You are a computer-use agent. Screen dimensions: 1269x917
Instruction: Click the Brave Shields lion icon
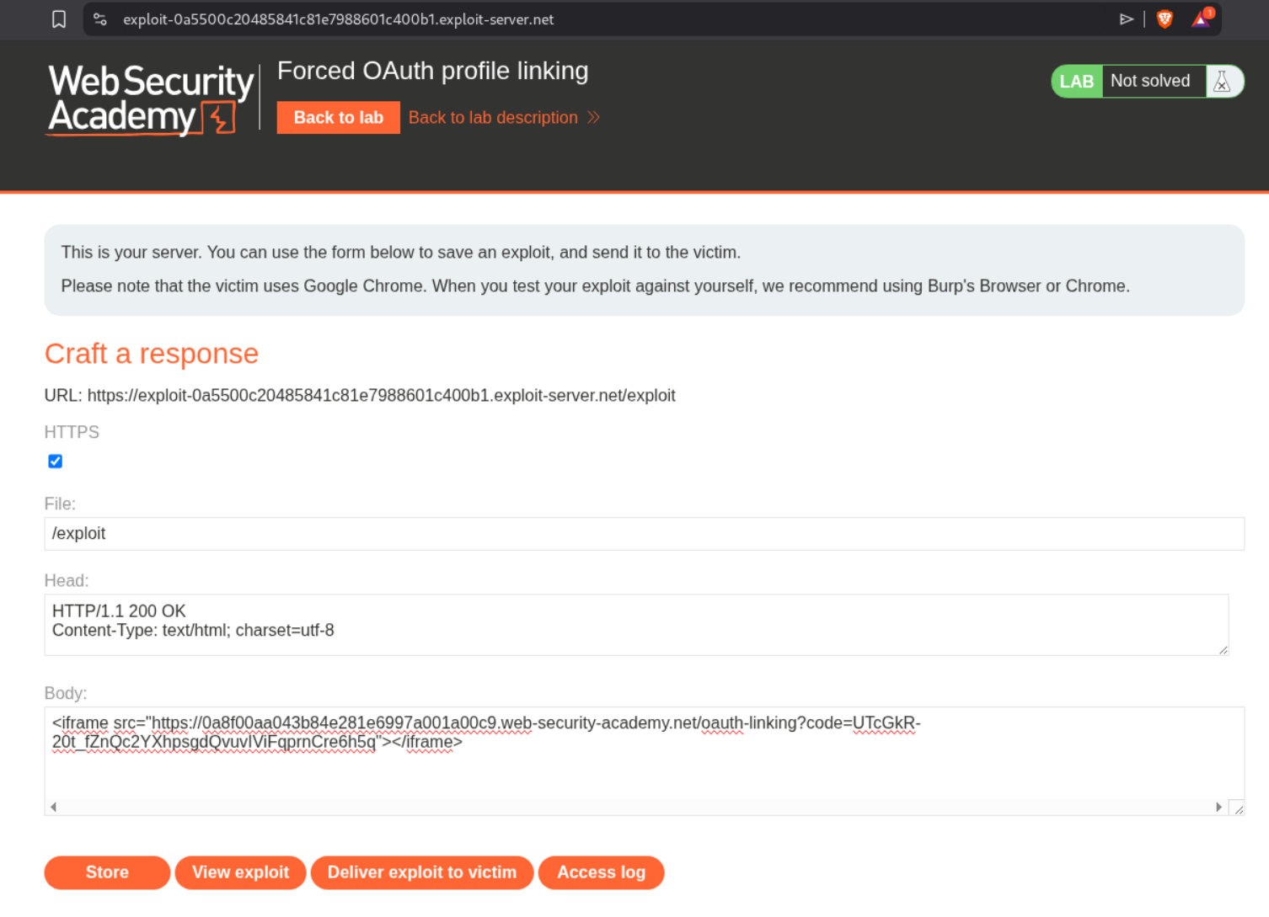click(x=1165, y=19)
